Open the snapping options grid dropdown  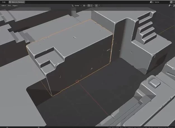point(92,6)
